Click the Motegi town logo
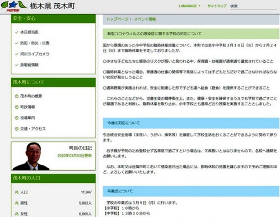The image size is (280, 217). click(x=13, y=6)
